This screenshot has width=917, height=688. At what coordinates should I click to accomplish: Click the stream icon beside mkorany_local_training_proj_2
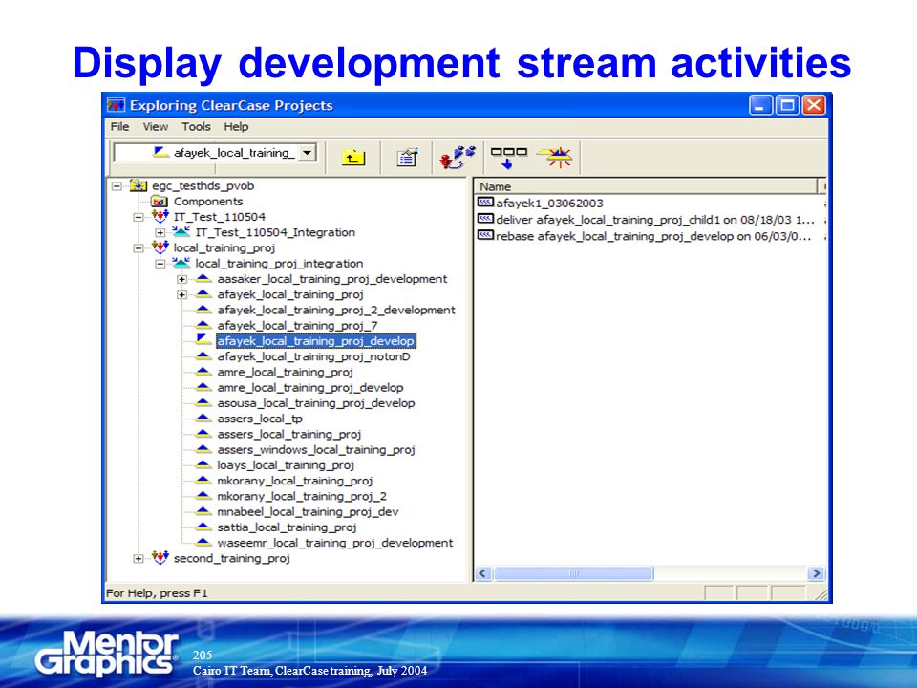point(203,496)
